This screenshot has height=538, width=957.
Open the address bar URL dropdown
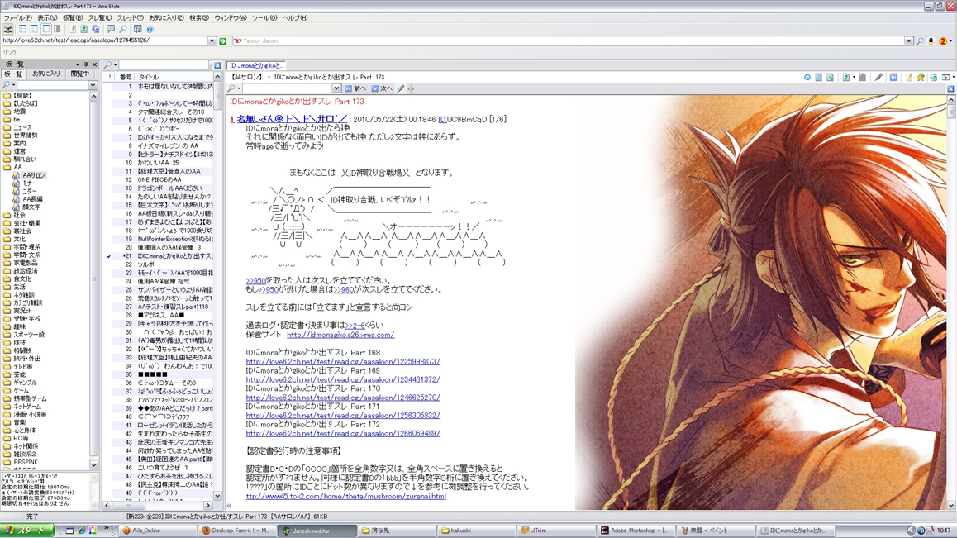(x=212, y=41)
